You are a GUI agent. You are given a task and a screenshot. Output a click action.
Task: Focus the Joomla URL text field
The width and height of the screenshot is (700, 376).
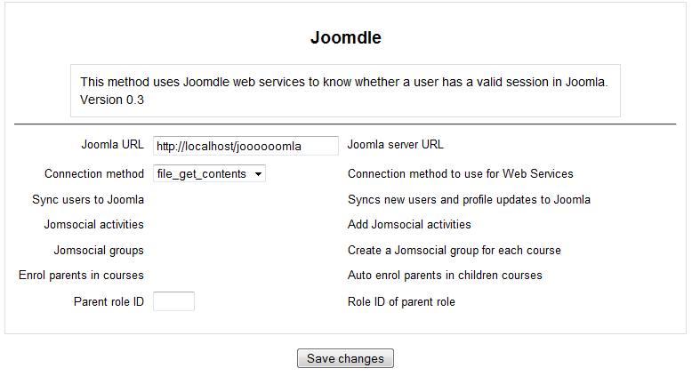pos(245,146)
